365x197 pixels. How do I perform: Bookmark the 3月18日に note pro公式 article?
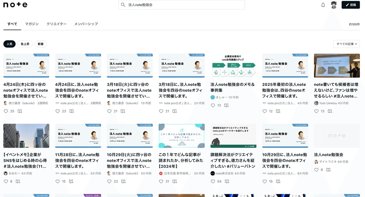[175, 111]
